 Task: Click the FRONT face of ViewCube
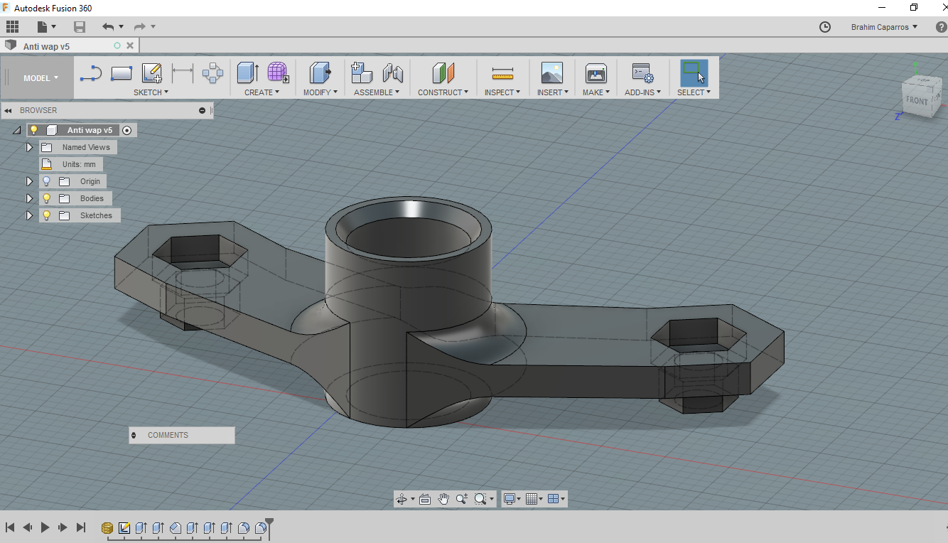[x=917, y=100]
